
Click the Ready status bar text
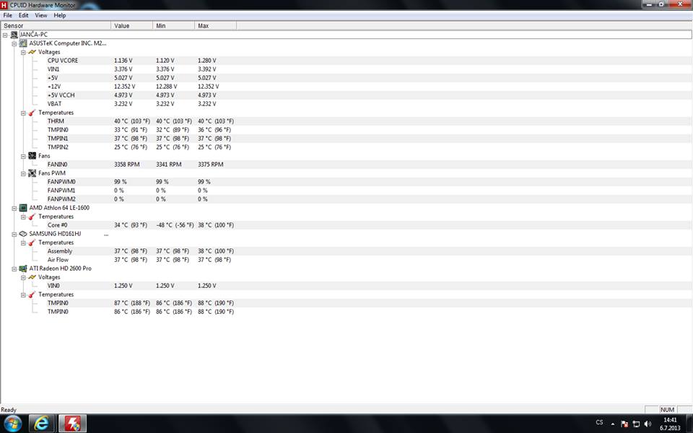(9, 410)
